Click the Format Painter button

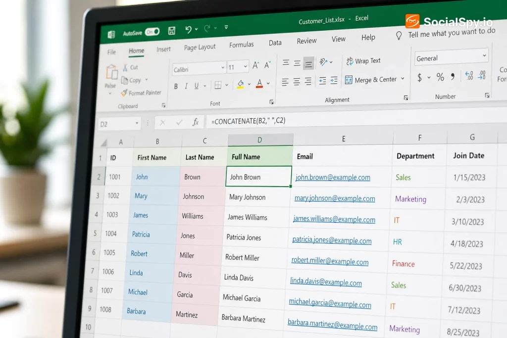tap(141, 93)
